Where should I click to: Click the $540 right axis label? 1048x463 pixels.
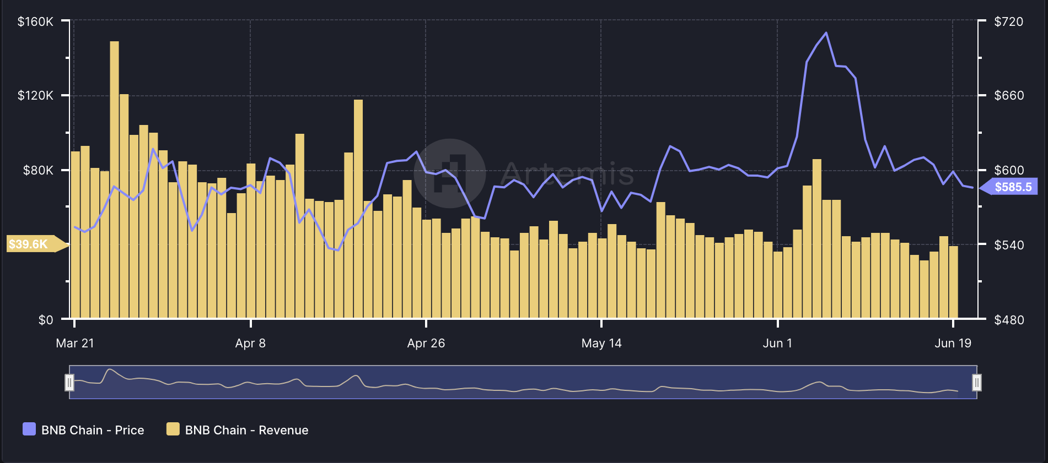click(1008, 244)
